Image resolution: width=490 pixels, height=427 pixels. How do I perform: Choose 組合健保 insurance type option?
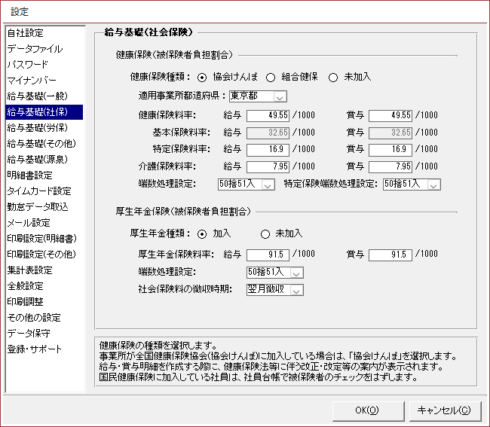(270, 77)
